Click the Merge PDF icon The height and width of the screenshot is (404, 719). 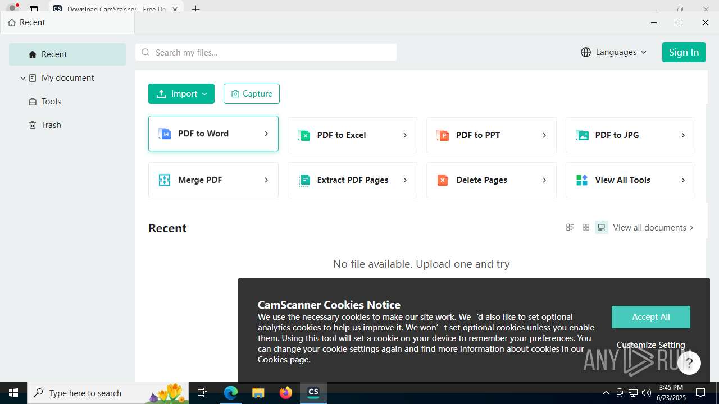tap(165, 180)
